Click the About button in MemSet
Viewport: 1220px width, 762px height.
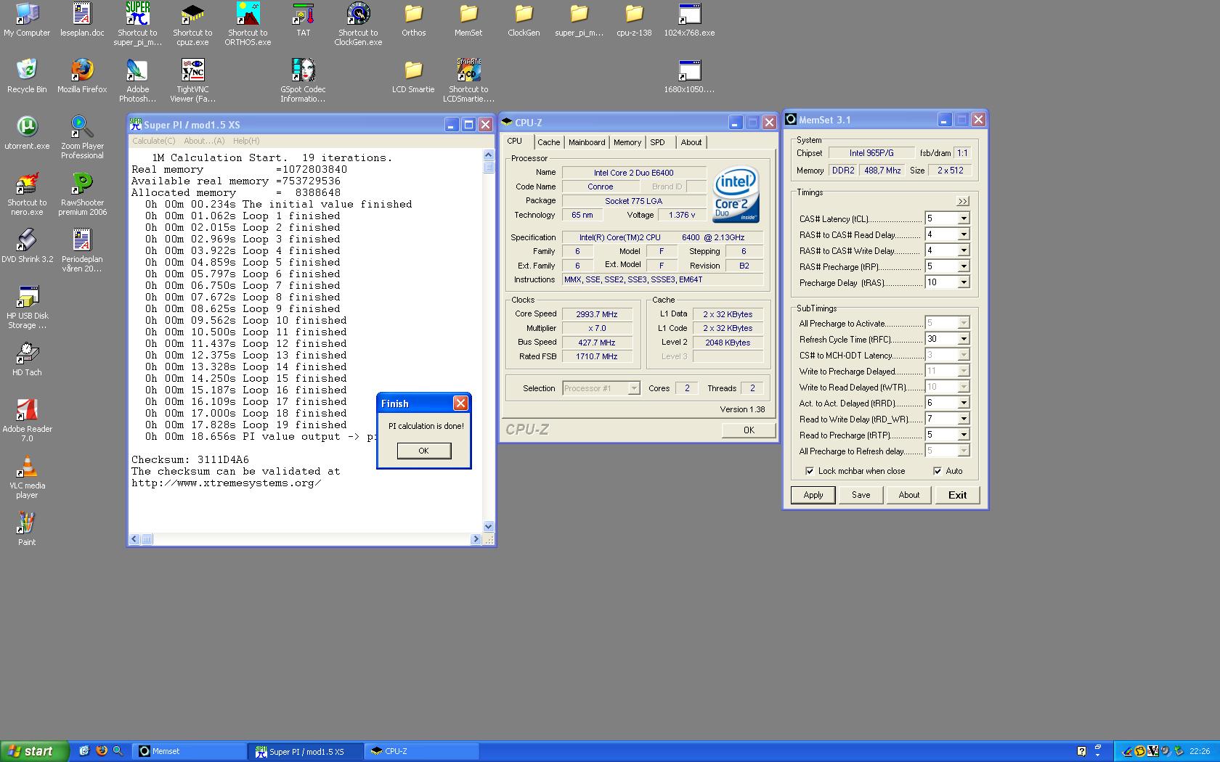click(x=909, y=495)
